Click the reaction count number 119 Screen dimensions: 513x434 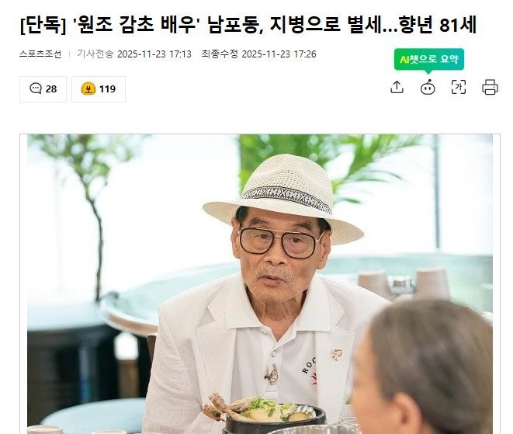coord(107,89)
